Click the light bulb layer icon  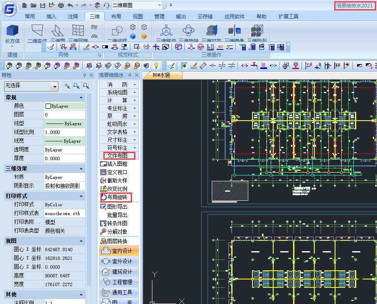tap(156, 66)
